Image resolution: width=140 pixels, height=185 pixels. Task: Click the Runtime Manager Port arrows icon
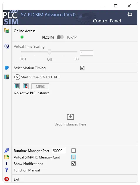pos(6,151)
